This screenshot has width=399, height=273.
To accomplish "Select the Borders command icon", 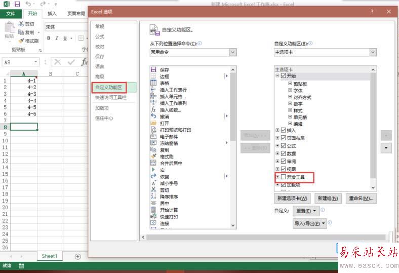I will point(153,76).
